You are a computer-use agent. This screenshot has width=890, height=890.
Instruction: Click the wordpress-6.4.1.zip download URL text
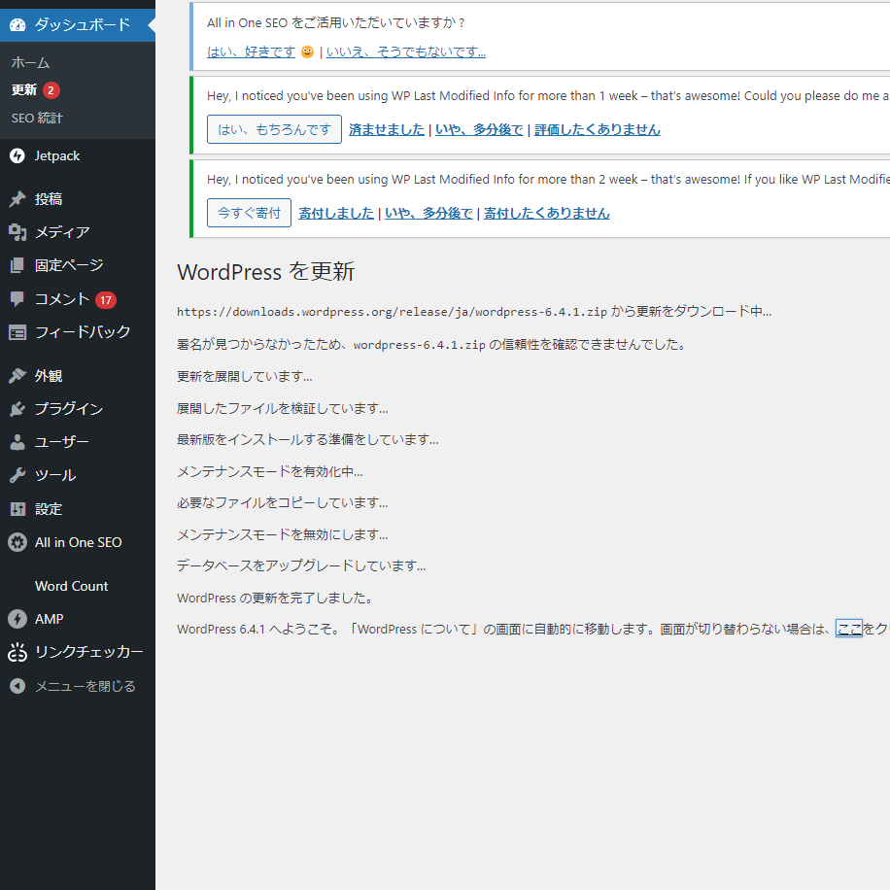coord(392,312)
